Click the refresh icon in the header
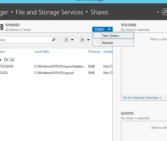 pos(164,12)
